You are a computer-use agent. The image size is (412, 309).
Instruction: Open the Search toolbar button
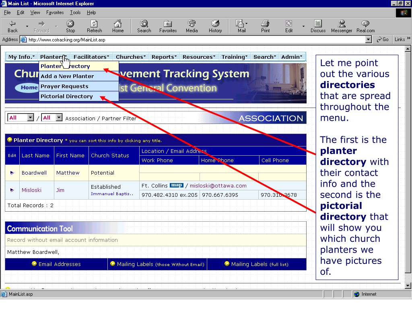(x=144, y=26)
